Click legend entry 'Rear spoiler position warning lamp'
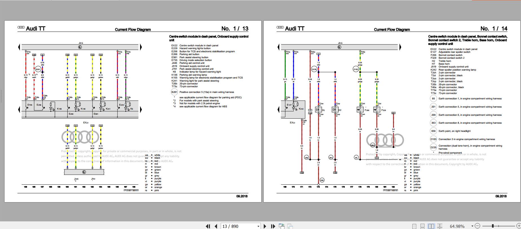The height and width of the screenshot is (229, 521). [x=457, y=70]
